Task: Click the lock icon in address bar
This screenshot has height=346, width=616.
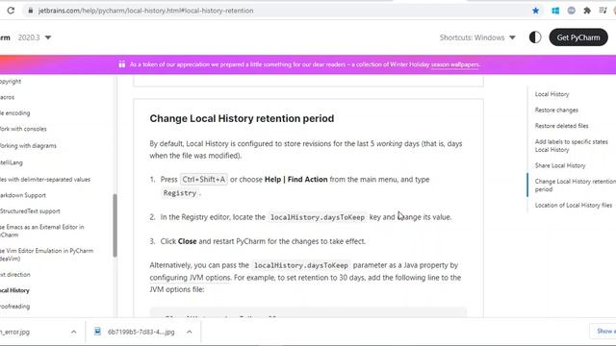Action: [30, 11]
